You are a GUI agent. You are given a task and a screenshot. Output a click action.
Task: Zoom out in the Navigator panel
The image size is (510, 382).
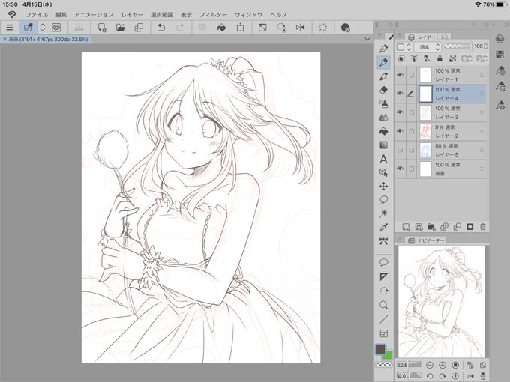430,365
